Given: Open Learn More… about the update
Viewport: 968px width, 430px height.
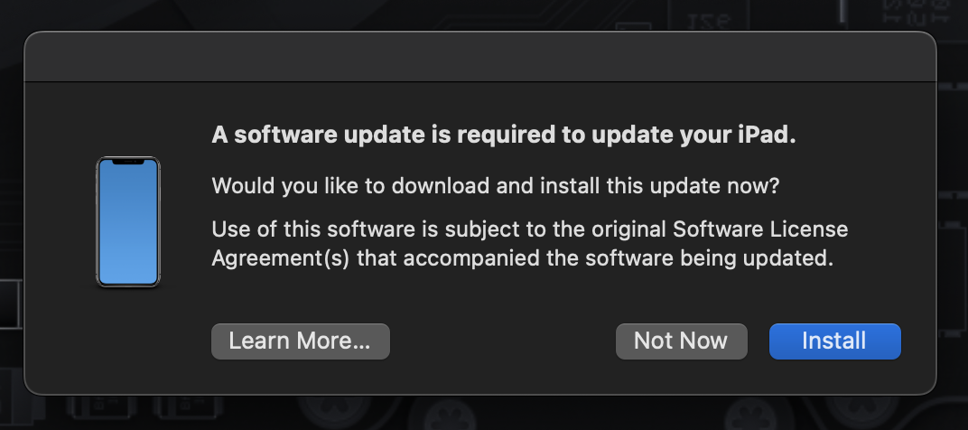Looking at the screenshot, I should [301, 341].
